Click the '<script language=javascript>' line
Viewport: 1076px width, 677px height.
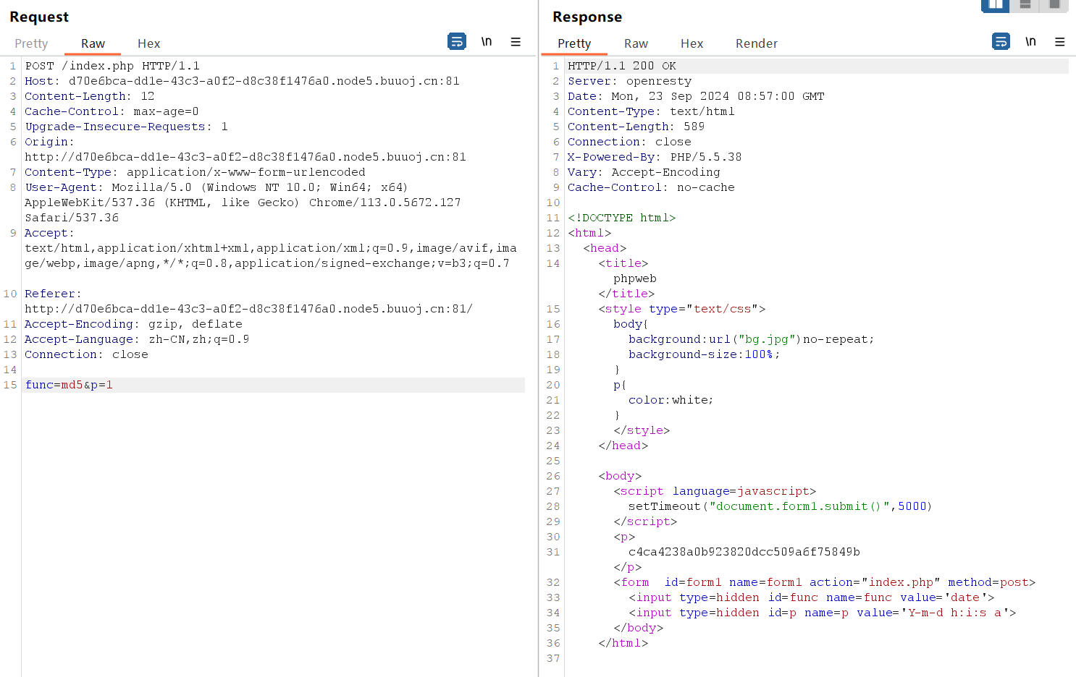(715, 491)
